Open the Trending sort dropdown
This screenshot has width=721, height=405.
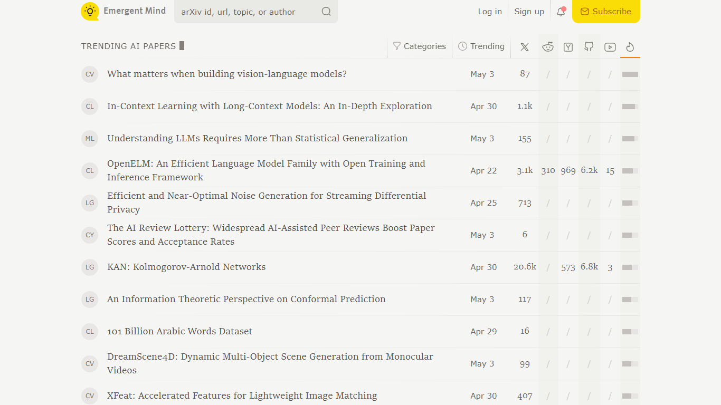click(x=481, y=46)
